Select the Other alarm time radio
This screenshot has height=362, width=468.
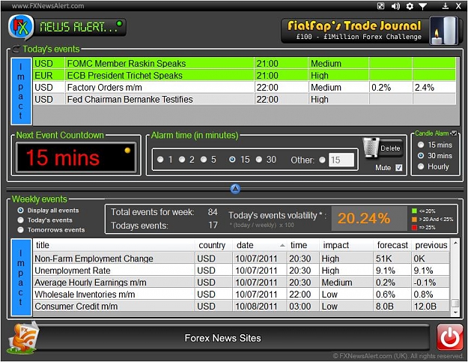[322, 160]
